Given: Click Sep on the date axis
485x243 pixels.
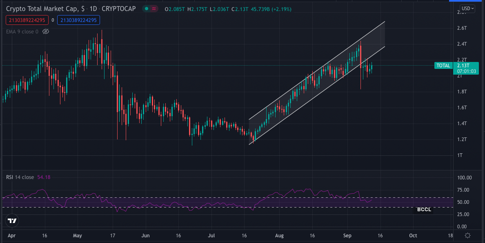Looking at the screenshot, I should tap(347, 236).
